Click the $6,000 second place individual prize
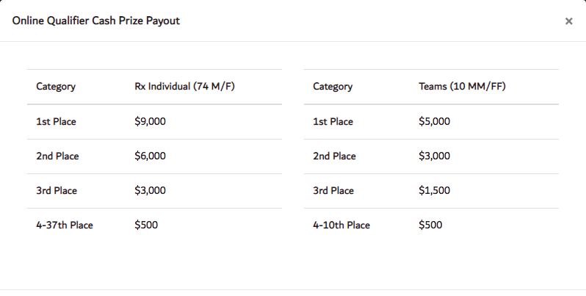The image size is (586, 296). [151, 156]
